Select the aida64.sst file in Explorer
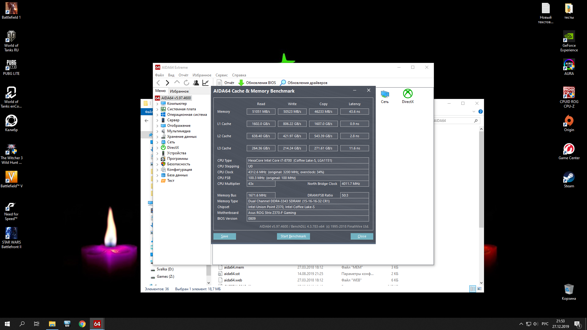 click(232, 274)
